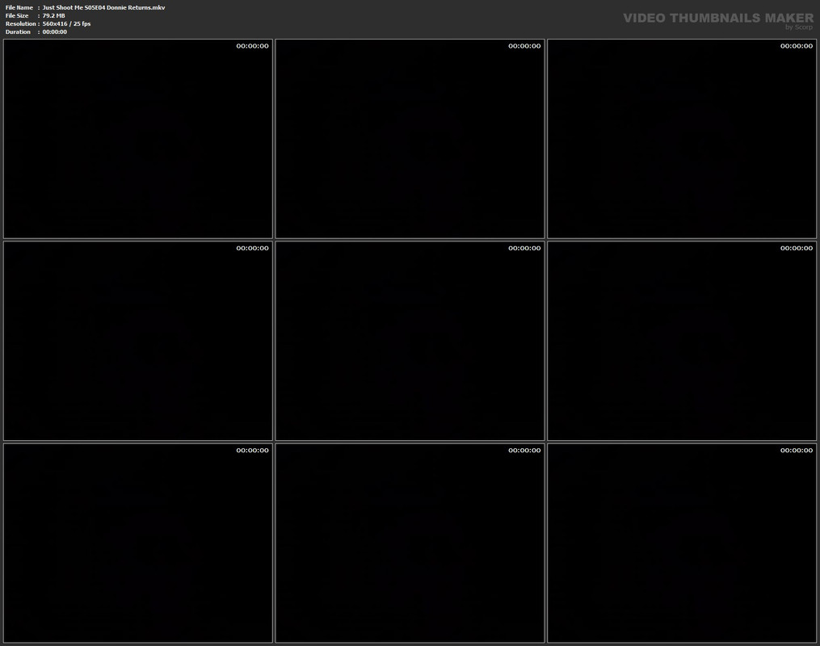Select the last thumbnail in the middle row

682,341
